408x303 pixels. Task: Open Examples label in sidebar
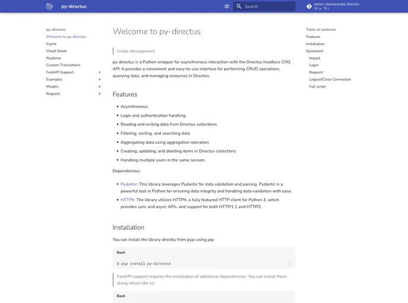(x=54, y=79)
